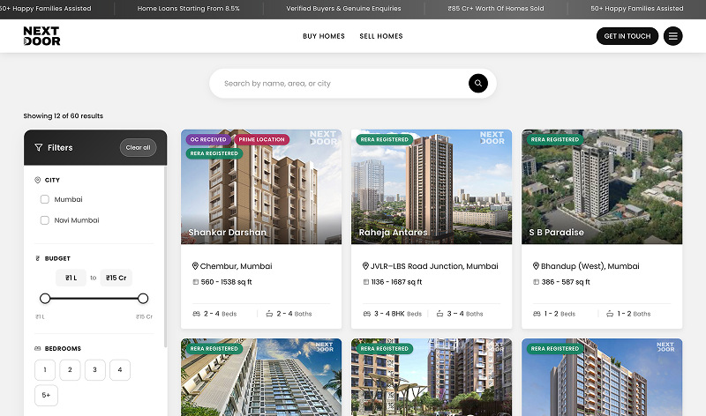The image size is (706, 416).
Task: Click the Get In Touch button
Action: point(627,36)
